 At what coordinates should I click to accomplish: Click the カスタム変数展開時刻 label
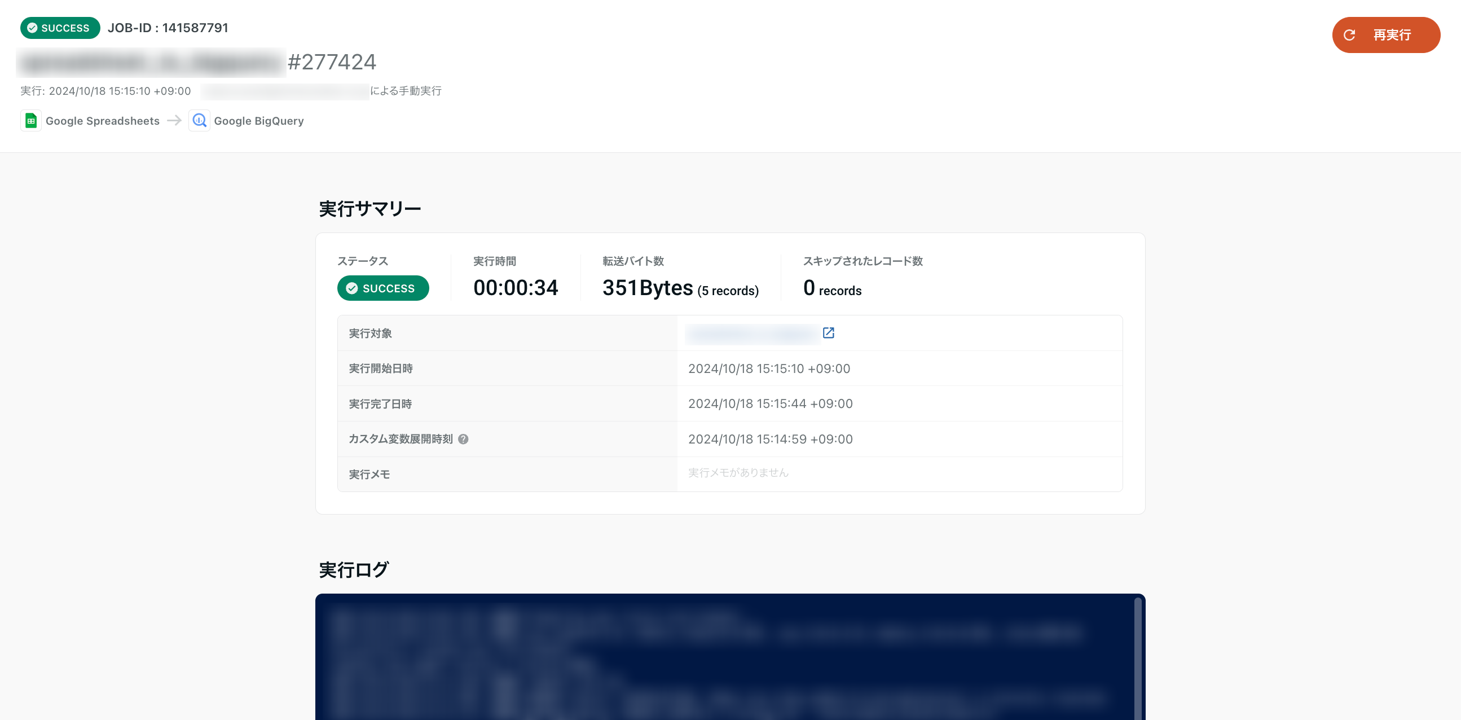point(401,439)
